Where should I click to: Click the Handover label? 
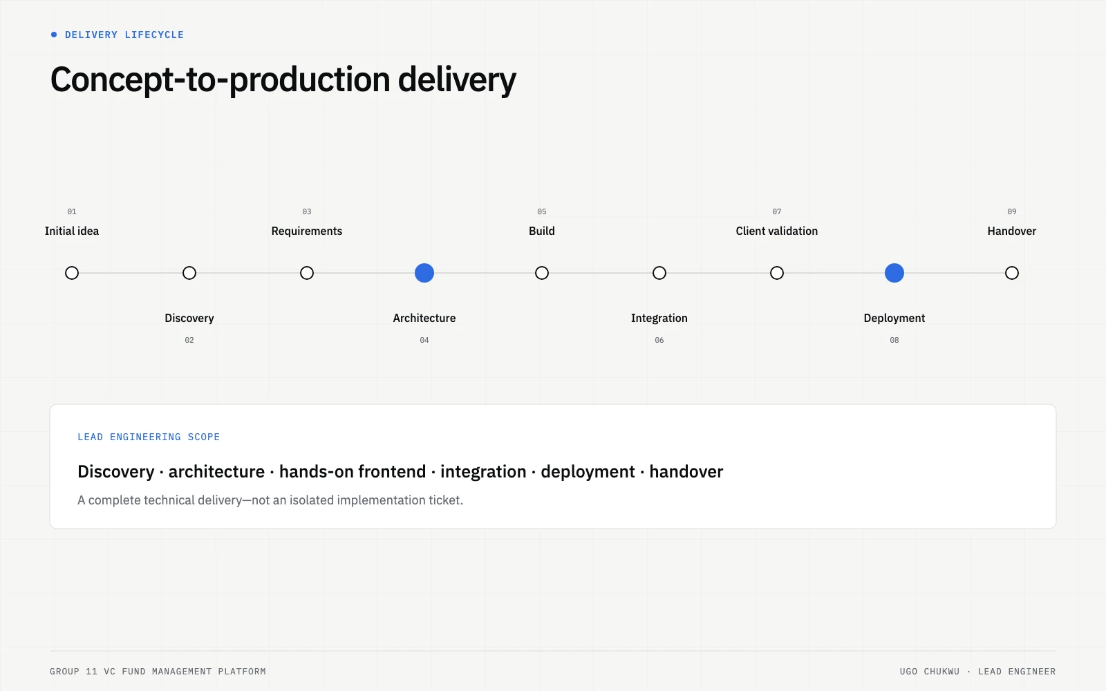1012,231
